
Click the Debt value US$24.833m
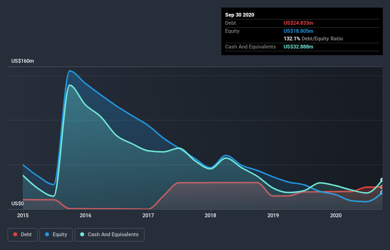point(298,23)
